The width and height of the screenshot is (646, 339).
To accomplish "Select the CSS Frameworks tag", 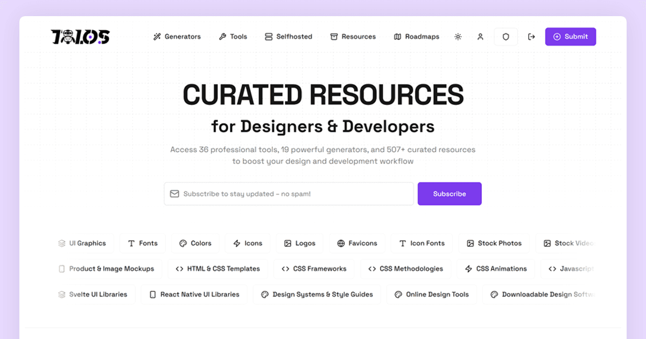I will [314, 269].
